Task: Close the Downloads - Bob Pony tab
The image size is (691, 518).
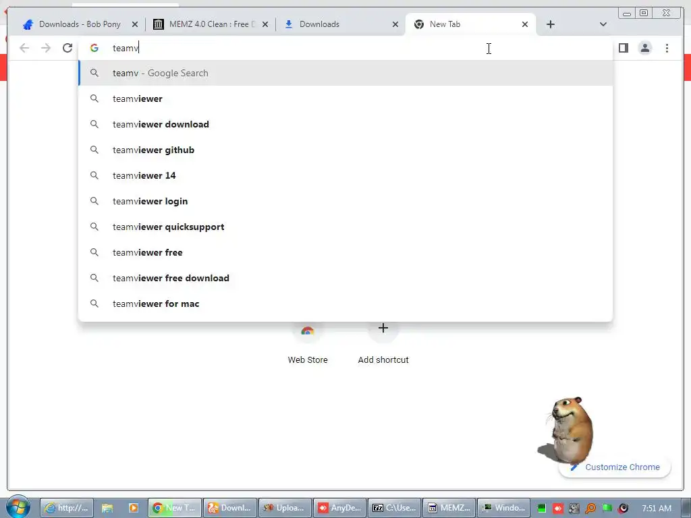Action: pyautogui.click(x=135, y=25)
